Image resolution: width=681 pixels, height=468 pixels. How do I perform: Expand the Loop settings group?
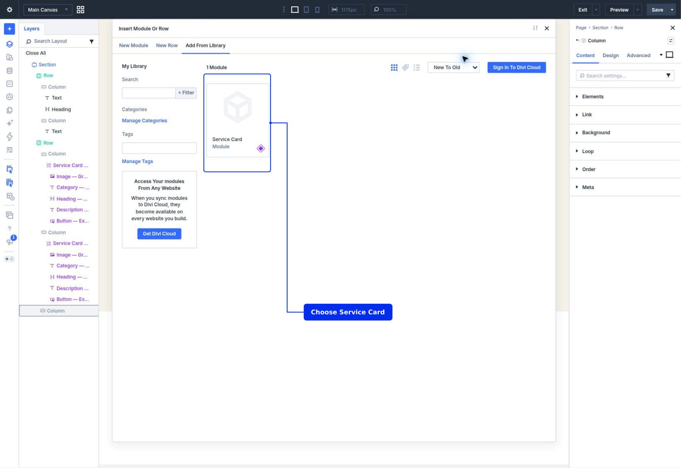click(x=625, y=151)
